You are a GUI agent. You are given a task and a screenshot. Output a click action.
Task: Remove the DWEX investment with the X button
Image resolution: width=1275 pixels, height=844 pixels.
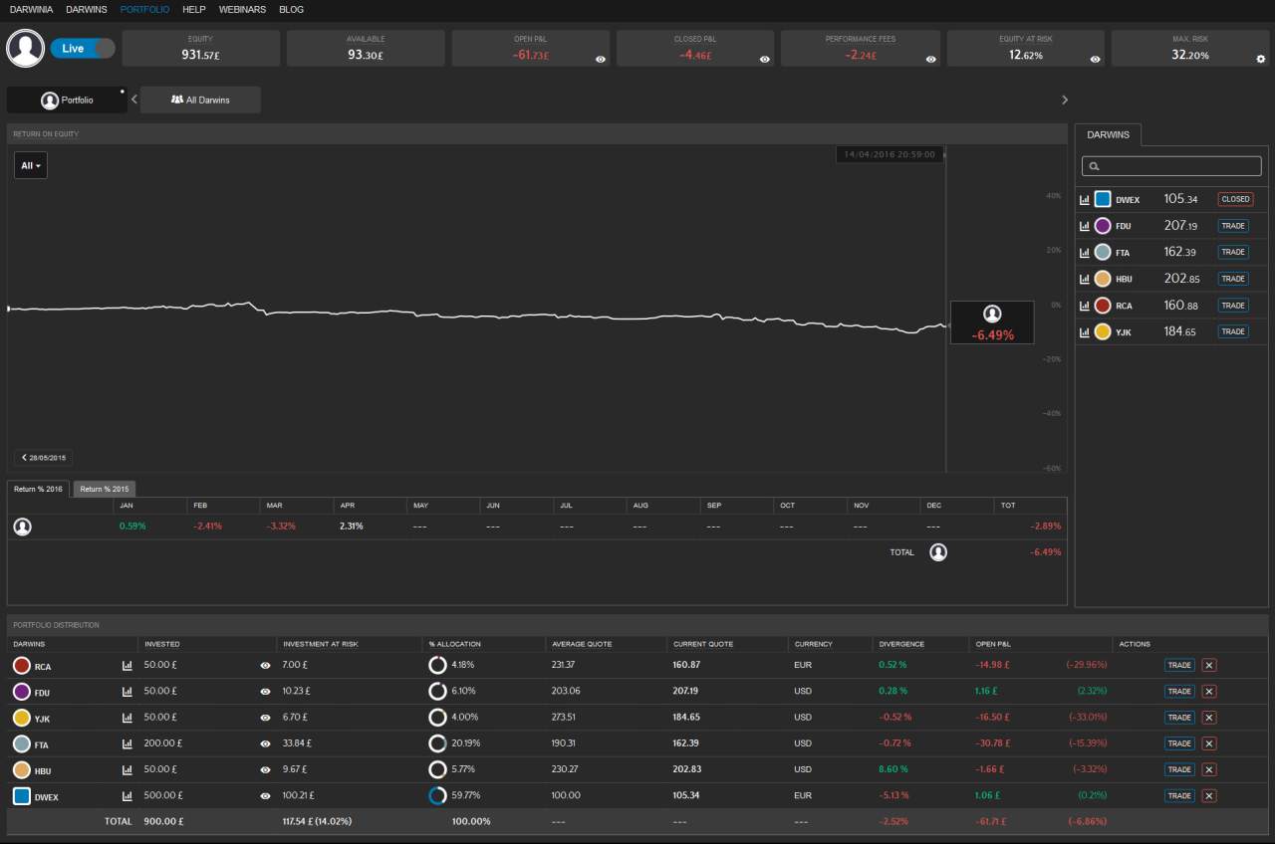tap(1209, 795)
